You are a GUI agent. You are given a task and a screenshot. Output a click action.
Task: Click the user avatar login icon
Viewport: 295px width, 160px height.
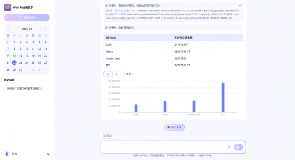(x=7, y=154)
